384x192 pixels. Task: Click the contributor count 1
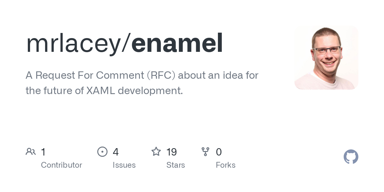(43, 152)
